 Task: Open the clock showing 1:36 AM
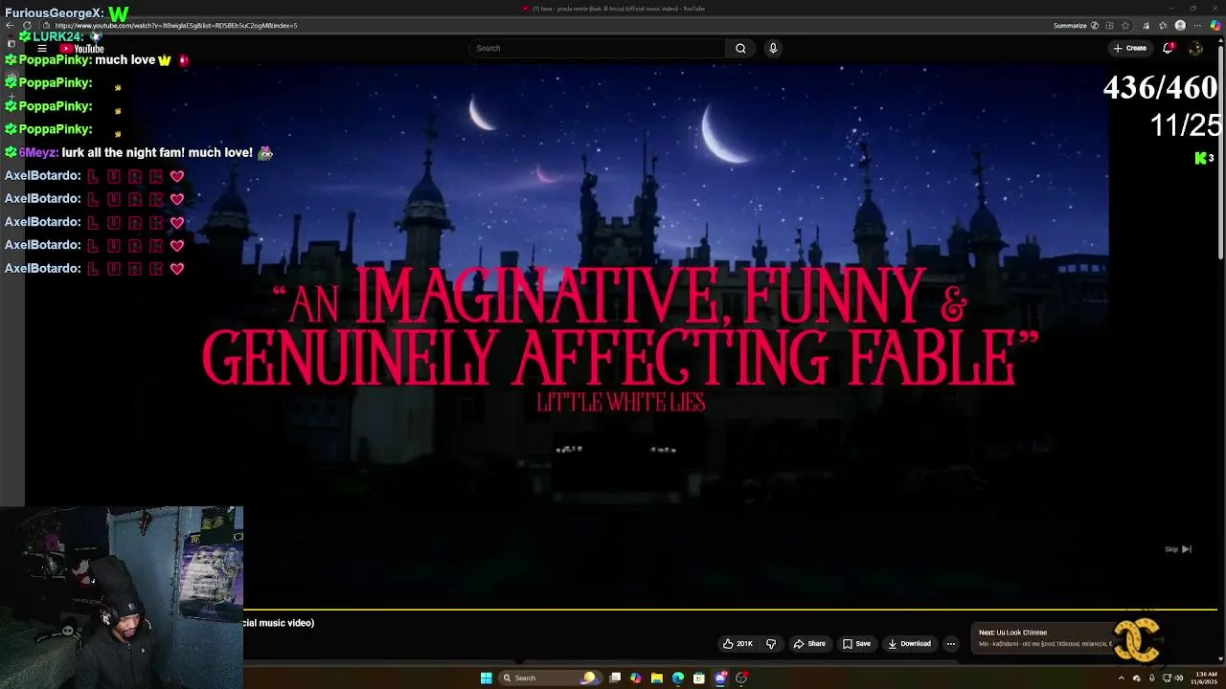[1206, 678]
